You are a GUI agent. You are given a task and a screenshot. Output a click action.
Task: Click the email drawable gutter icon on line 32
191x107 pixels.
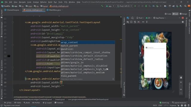[9, 56]
